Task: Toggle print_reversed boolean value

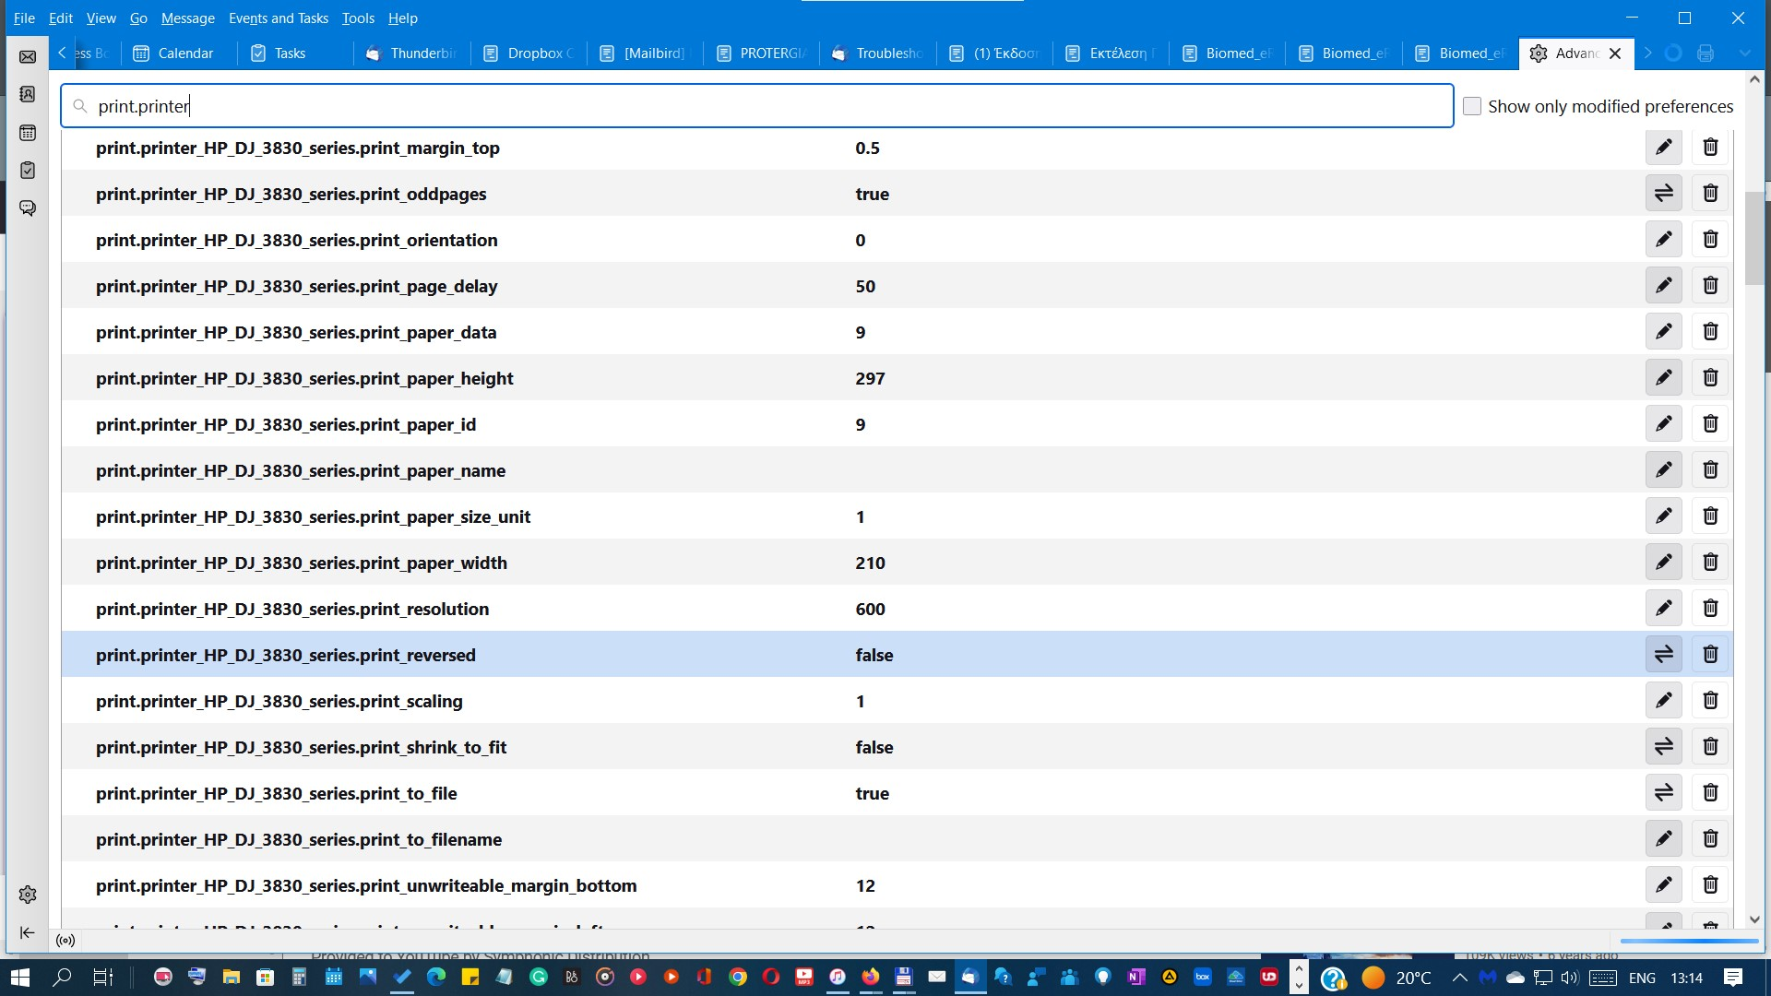Action: pos(1663,655)
